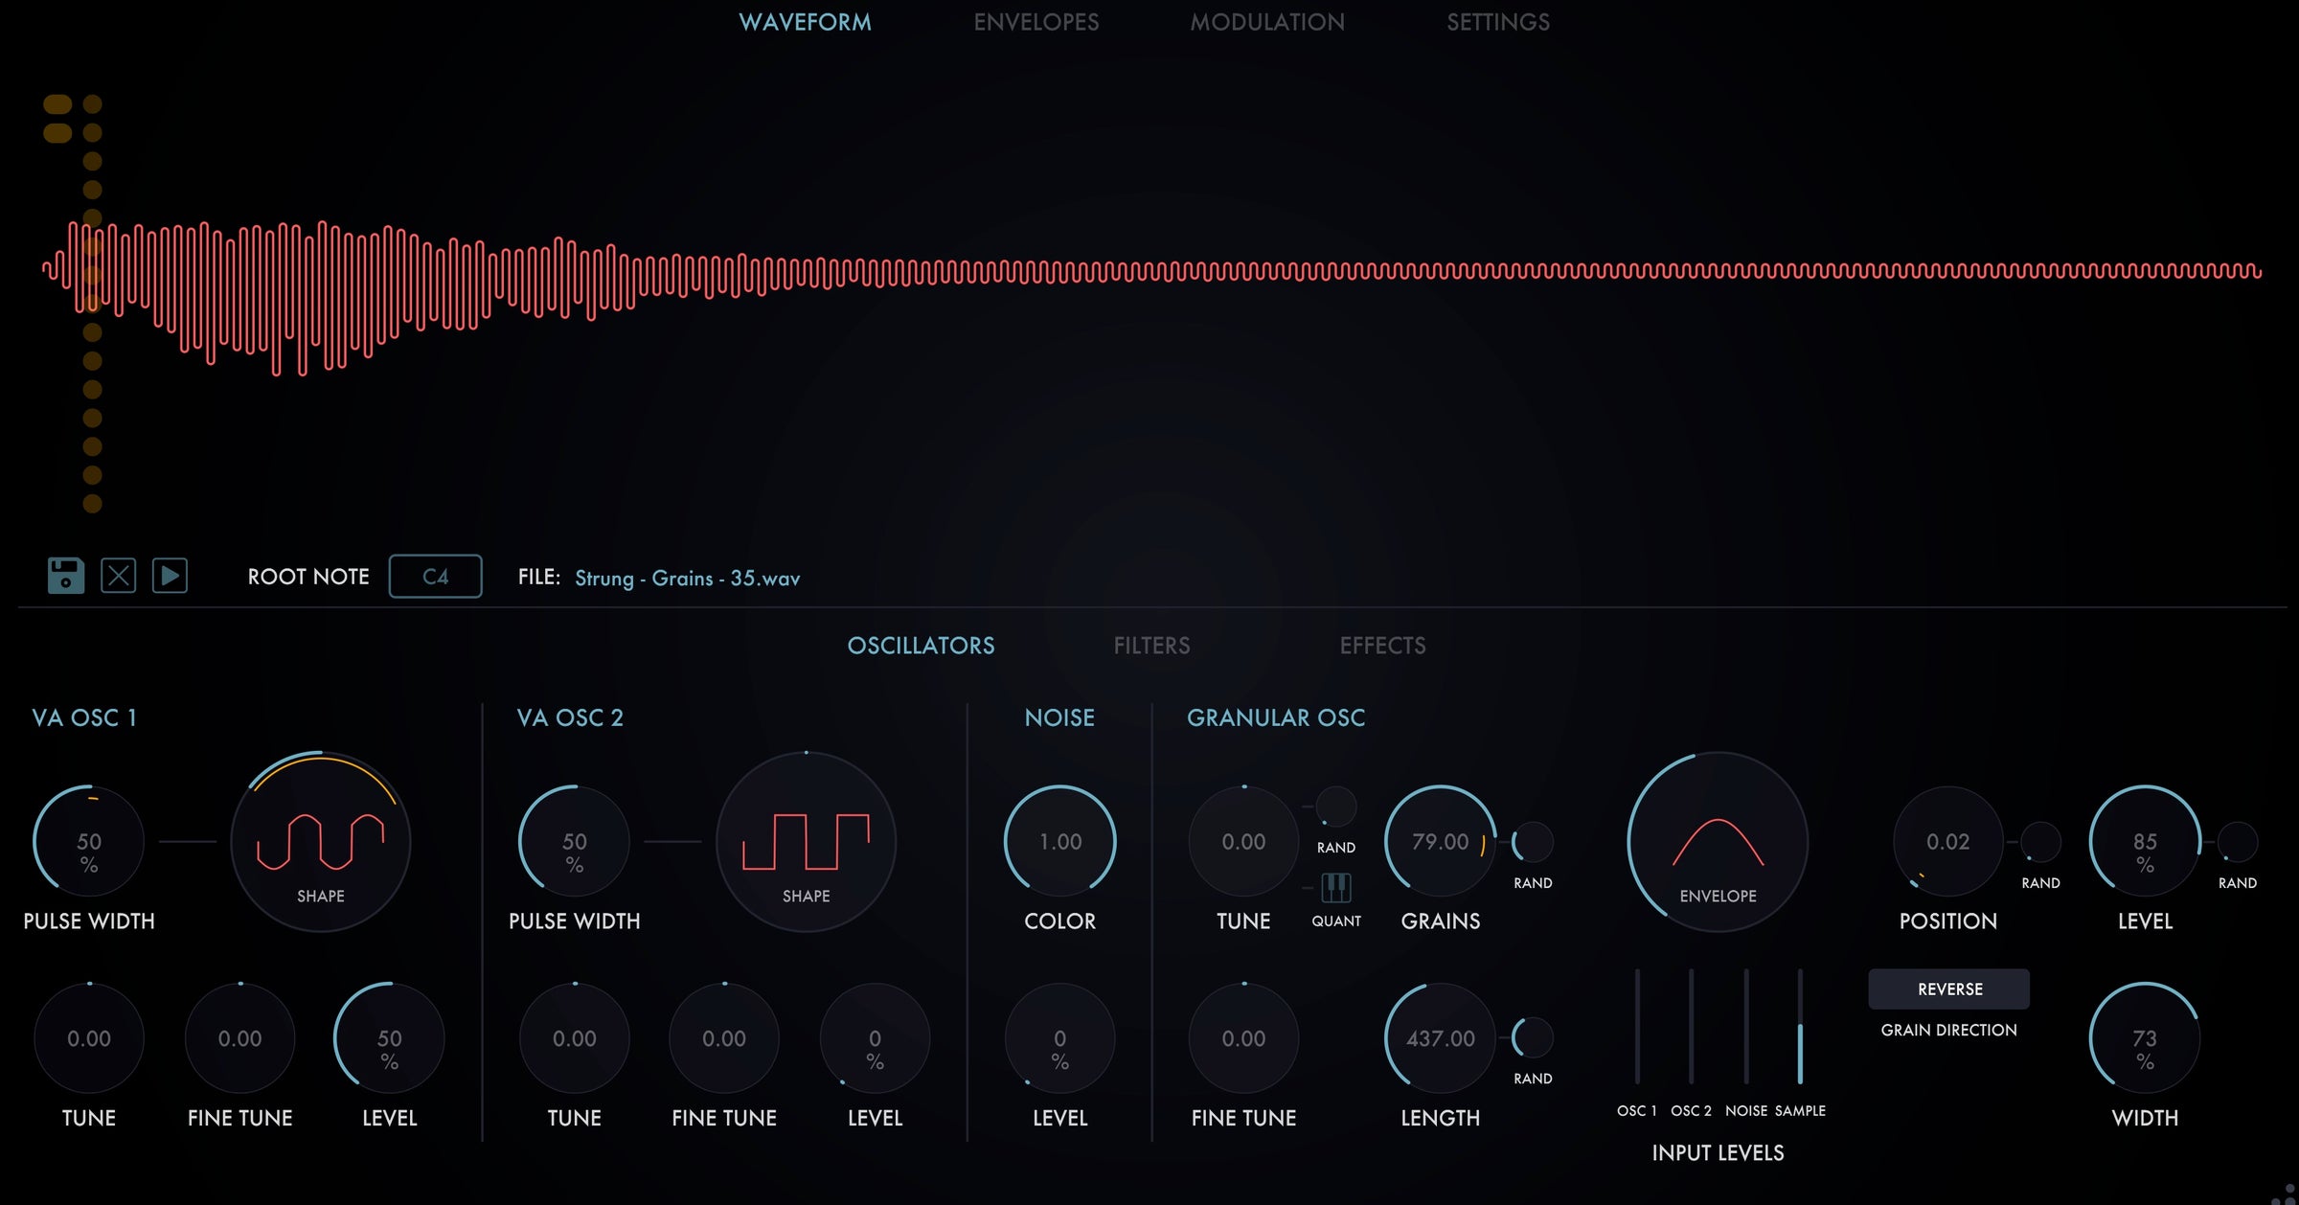Click the NOISE input level slider
Screen dimensions: 2299x1205
click(1746, 1026)
